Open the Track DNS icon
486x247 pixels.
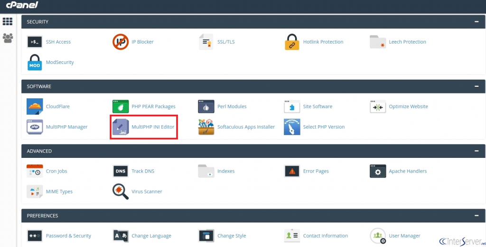121,171
